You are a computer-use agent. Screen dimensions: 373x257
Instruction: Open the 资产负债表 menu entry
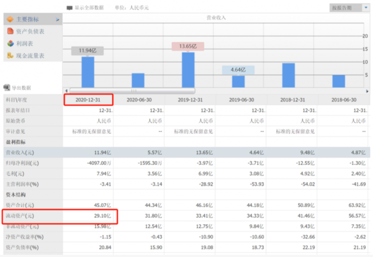point(30,32)
